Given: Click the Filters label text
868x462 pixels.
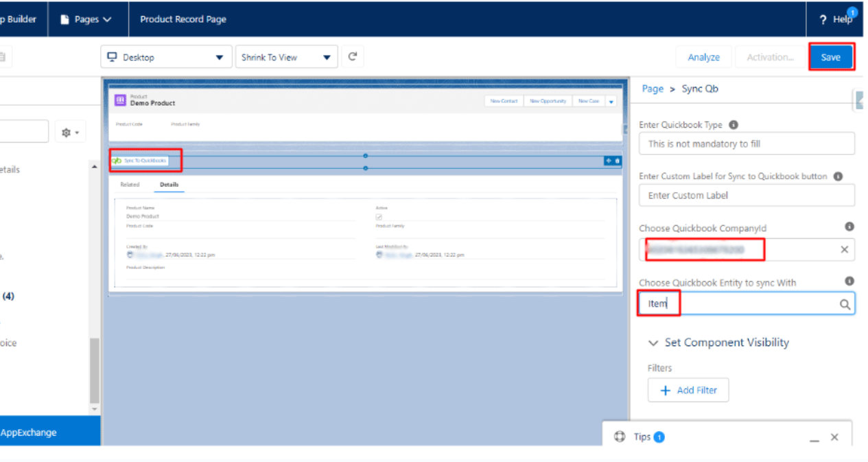Looking at the screenshot, I should pyautogui.click(x=660, y=368).
